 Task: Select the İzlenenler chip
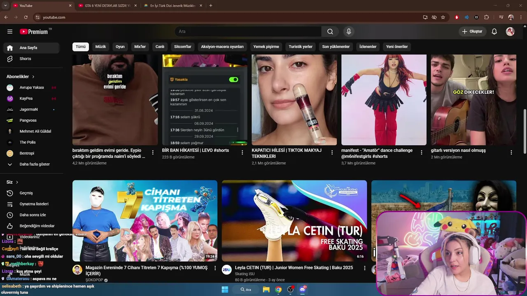tap(368, 47)
